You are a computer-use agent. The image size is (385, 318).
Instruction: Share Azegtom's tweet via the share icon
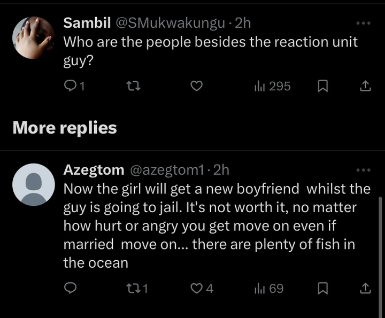click(365, 288)
